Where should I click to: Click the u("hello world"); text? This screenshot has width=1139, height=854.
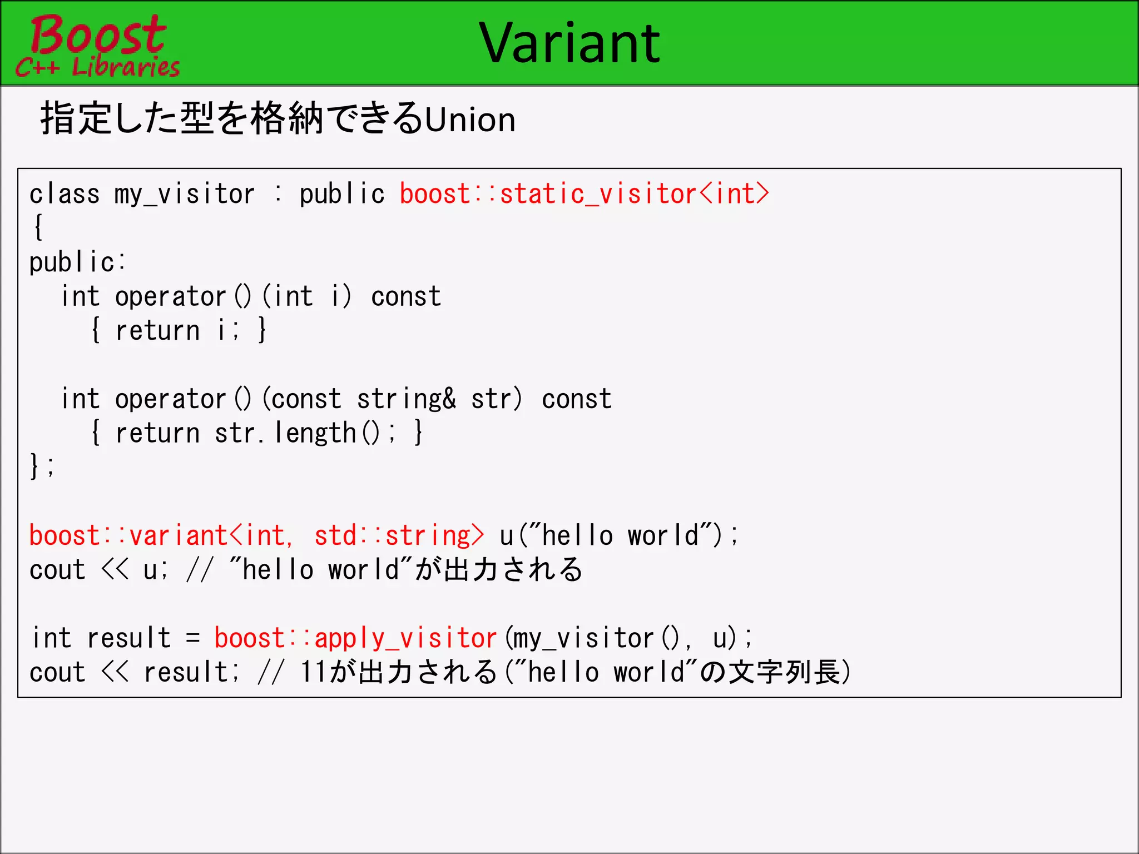[x=619, y=535]
